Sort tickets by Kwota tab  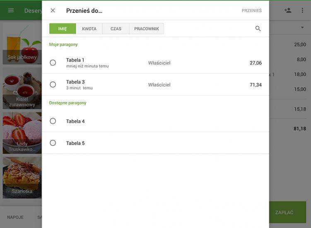(89, 29)
